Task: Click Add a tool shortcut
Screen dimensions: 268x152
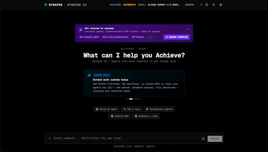Action: (x=132, y=109)
